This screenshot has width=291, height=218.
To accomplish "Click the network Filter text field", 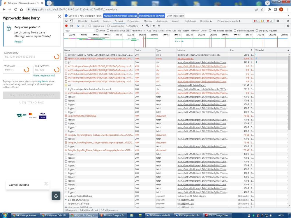I will [x=80, y=31].
